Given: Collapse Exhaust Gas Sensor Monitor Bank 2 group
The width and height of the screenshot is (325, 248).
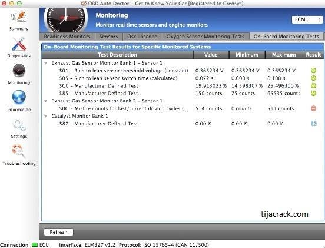Looking at the screenshot, I should tap(45, 101).
